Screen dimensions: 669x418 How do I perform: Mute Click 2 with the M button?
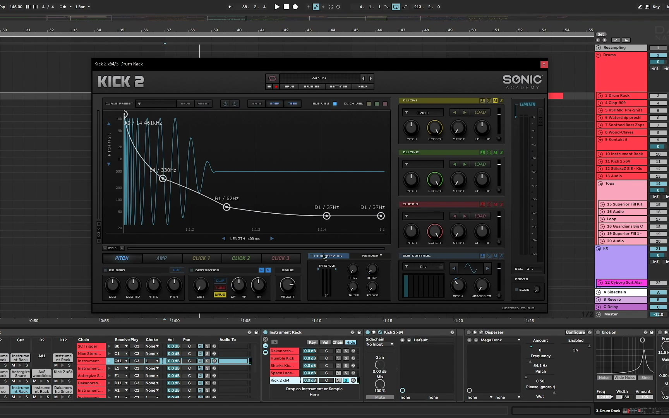[x=495, y=152]
